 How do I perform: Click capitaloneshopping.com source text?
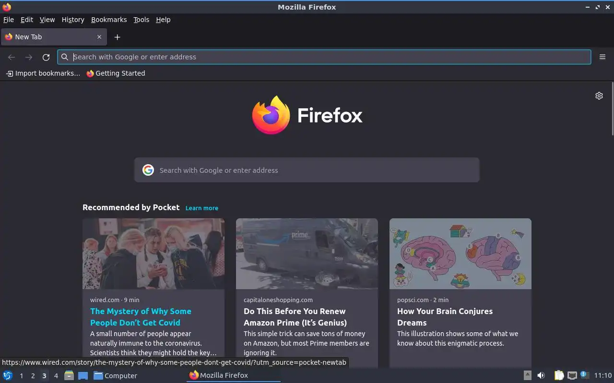(278, 300)
